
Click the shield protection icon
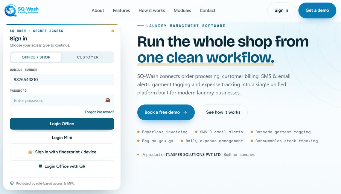click(12, 183)
